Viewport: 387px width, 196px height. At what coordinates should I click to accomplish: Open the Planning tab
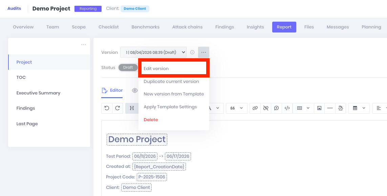[x=371, y=27]
